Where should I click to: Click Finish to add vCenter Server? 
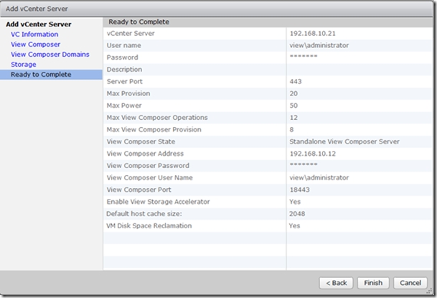coord(373,283)
